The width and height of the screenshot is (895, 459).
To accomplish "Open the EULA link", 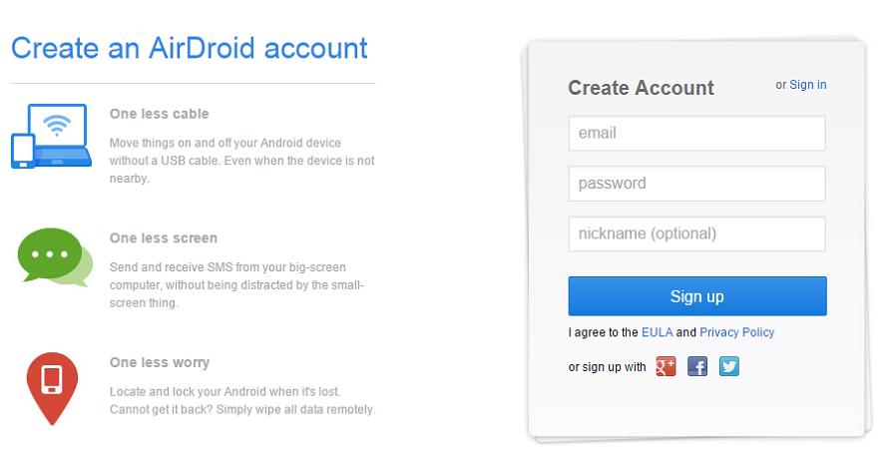I will click(657, 332).
